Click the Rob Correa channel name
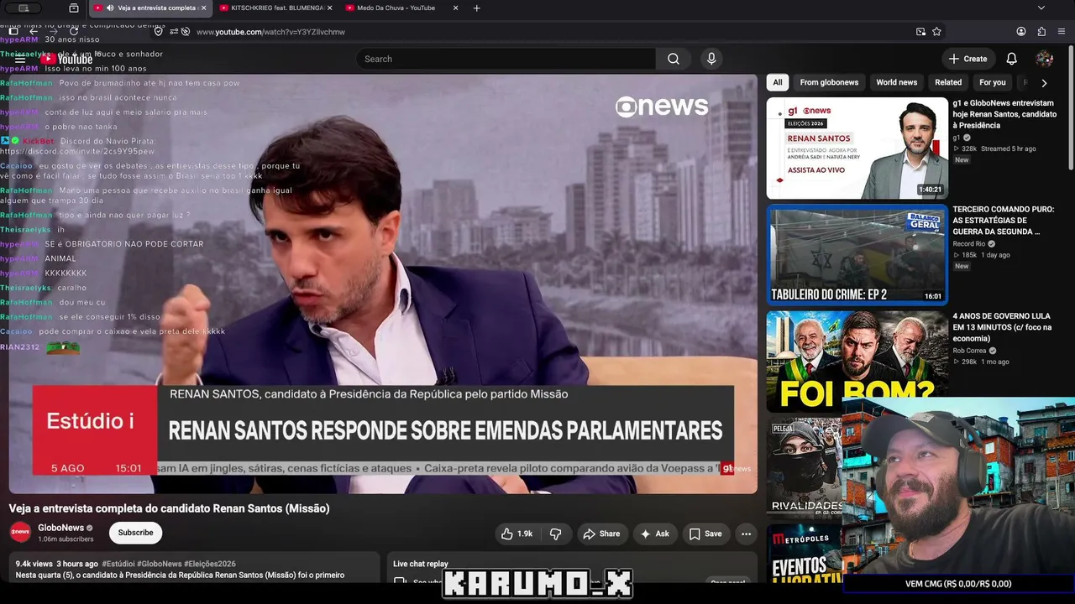This screenshot has width=1075, height=604. click(x=971, y=351)
